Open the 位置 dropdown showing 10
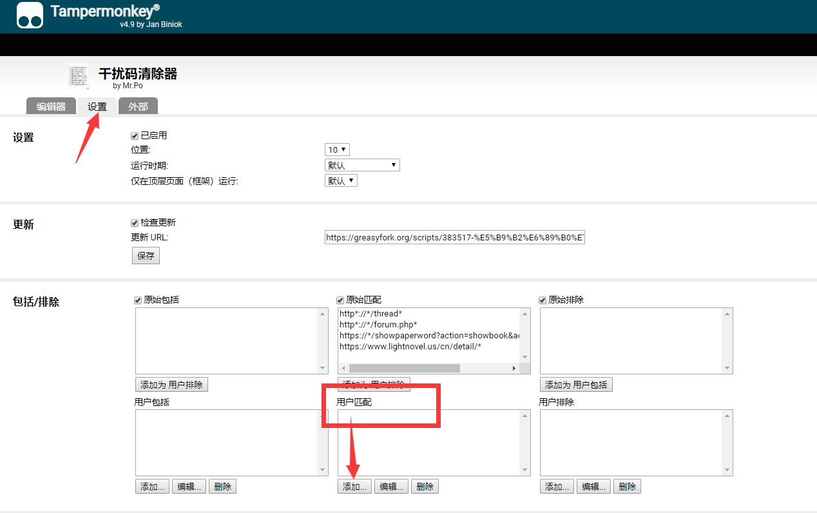The width and height of the screenshot is (817, 513). pyautogui.click(x=337, y=150)
